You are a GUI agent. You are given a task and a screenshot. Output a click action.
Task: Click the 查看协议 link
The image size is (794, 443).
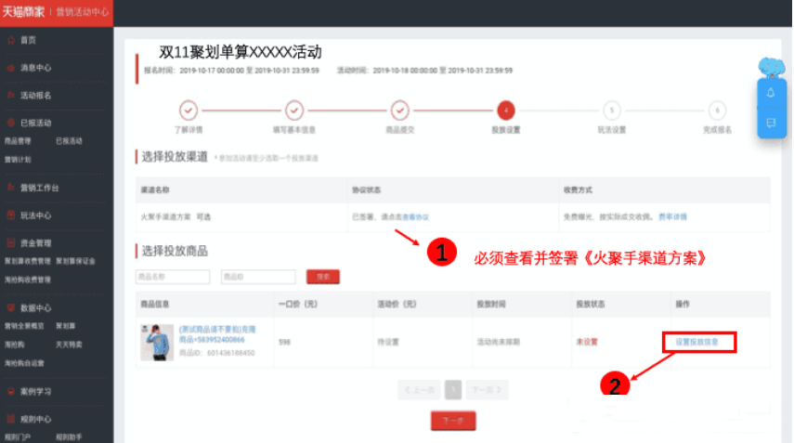pos(416,217)
